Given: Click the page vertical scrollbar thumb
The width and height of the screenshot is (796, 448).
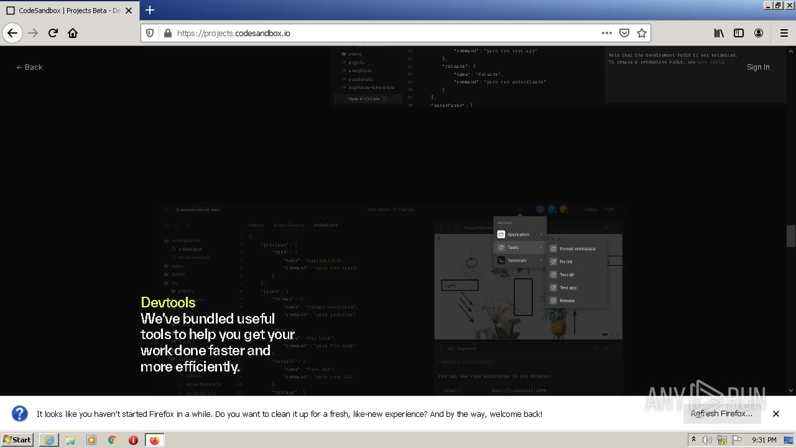Looking at the screenshot, I should point(791,236).
